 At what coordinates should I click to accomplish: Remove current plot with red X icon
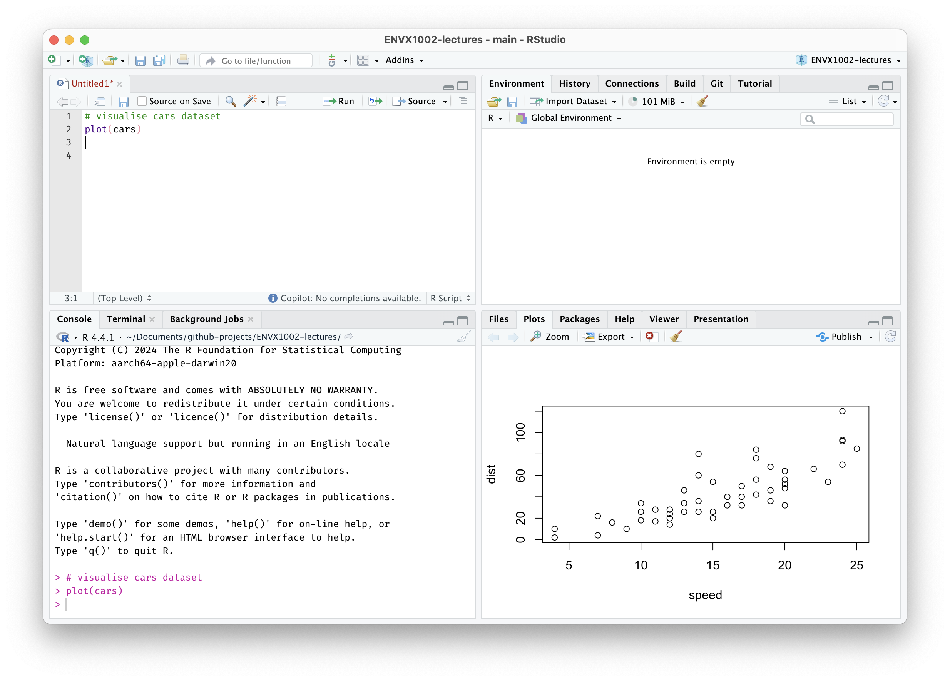pos(650,337)
